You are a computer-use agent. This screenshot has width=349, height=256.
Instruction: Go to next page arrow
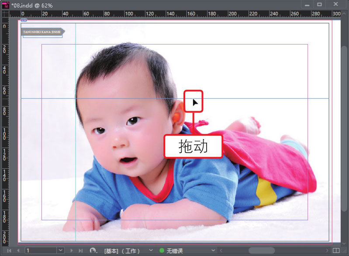[72, 251]
